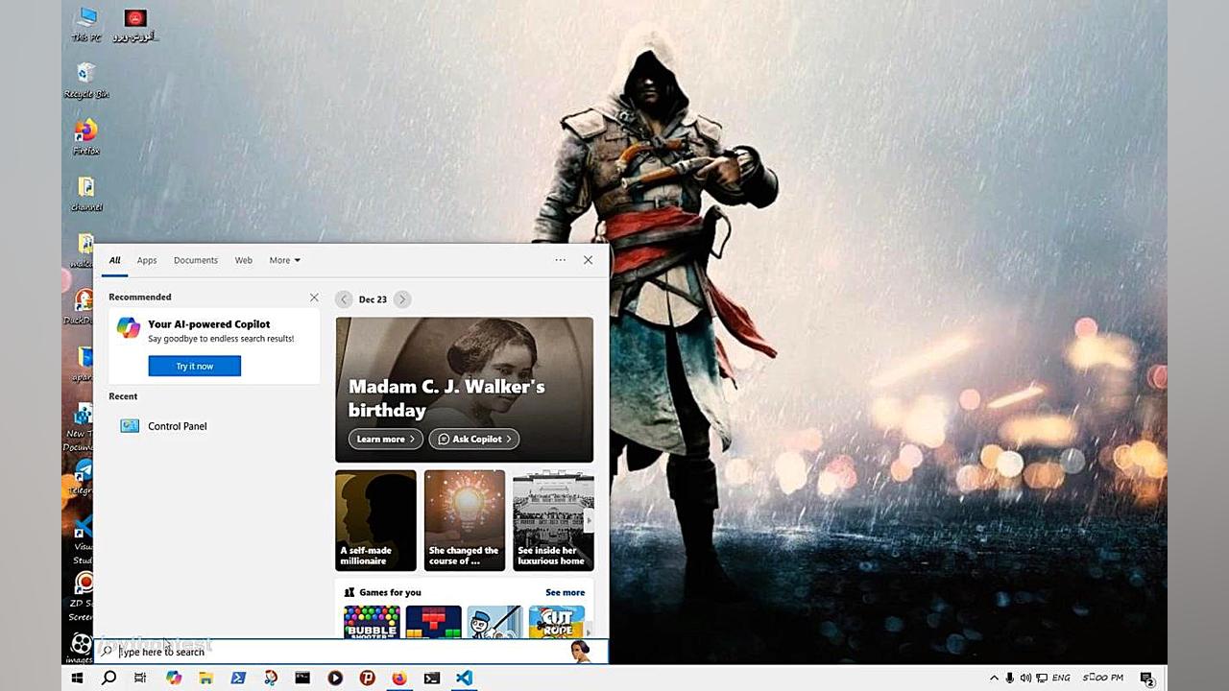Image resolution: width=1229 pixels, height=691 pixels.
Task: Open the Cut the Rope game tile
Action: 557,622
